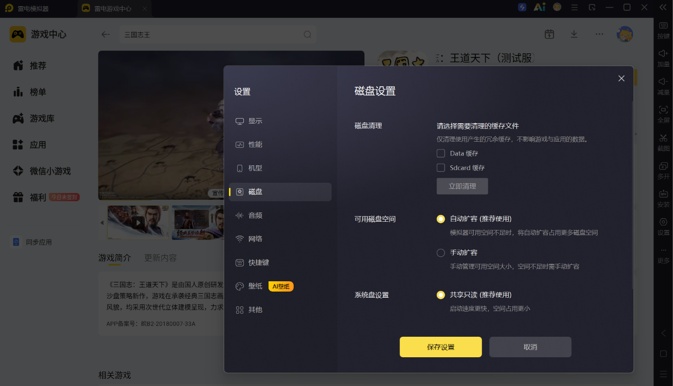The width and height of the screenshot is (673, 386).
Task: Open 快捷键 shortcut settings
Action: (x=280, y=263)
